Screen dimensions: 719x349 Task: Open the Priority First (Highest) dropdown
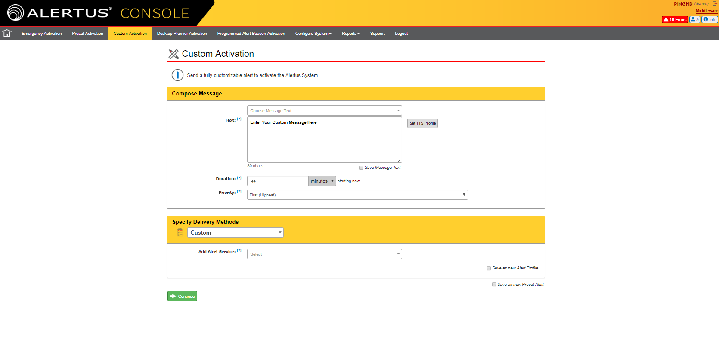[357, 195]
